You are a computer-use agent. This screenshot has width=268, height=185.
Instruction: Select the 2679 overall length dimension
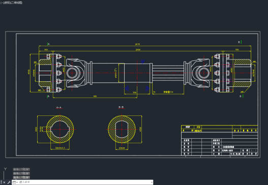coord(138,44)
